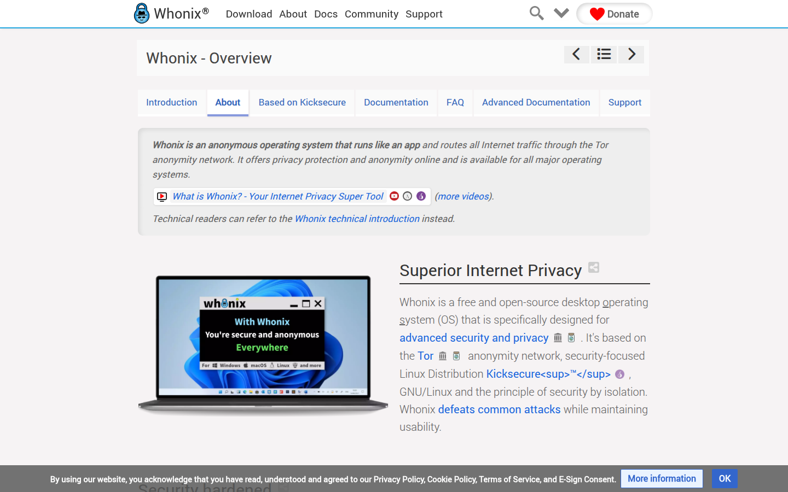Click jar icon after Tor link

tap(456, 356)
